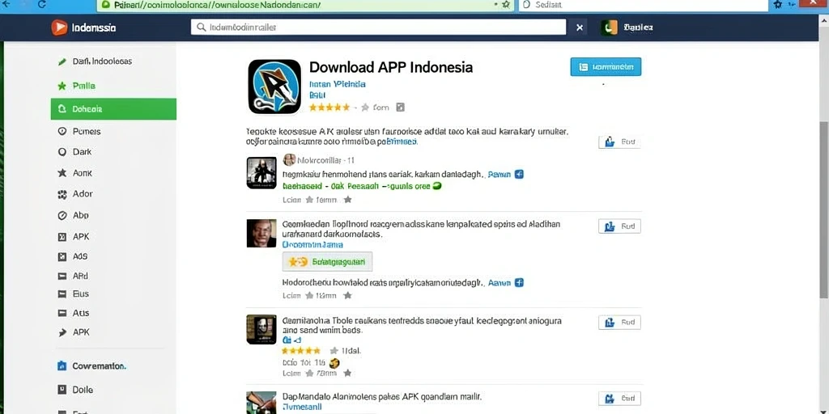Click the browser reload icon
829x414 pixels.
42,4
